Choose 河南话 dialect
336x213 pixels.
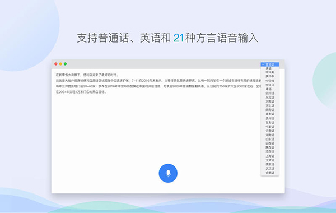point(270,101)
